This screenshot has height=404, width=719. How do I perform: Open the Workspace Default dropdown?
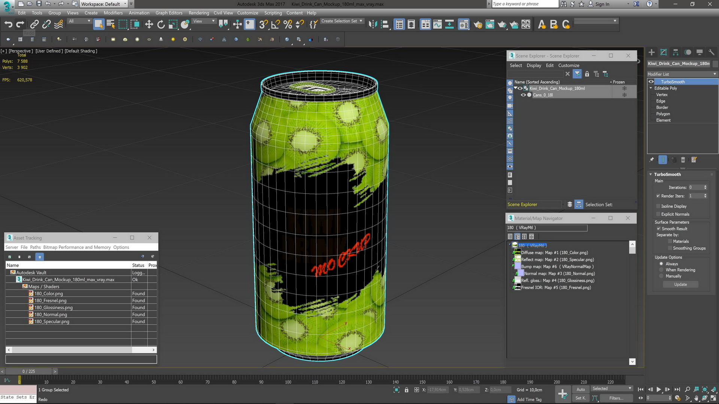pyautogui.click(x=104, y=4)
